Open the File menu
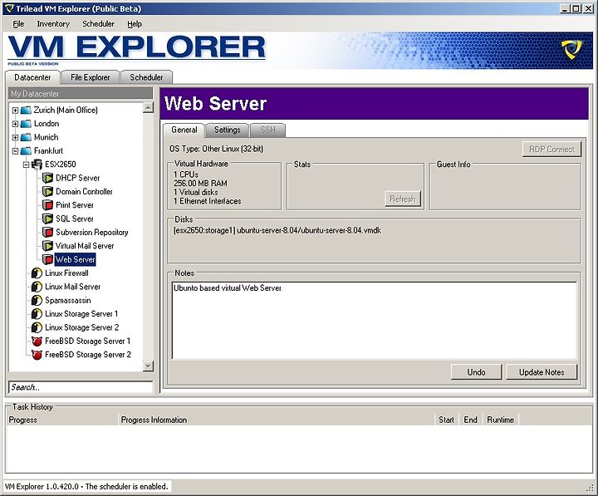This screenshot has width=598, height=496. click(x=18, y=23)
